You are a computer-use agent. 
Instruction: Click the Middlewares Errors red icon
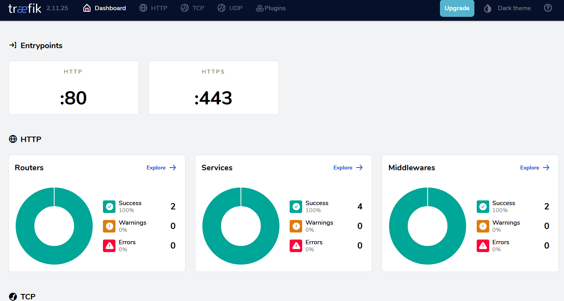[483, 246]
